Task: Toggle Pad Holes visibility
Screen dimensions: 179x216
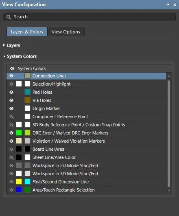Action: 11,92
